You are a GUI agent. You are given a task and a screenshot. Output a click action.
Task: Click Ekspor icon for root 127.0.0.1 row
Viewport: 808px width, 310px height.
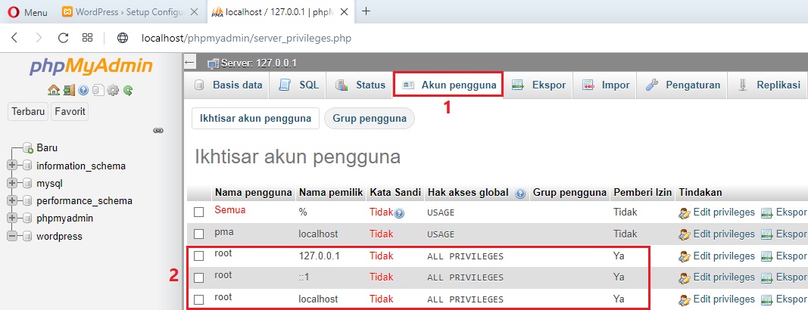[767, 256]
